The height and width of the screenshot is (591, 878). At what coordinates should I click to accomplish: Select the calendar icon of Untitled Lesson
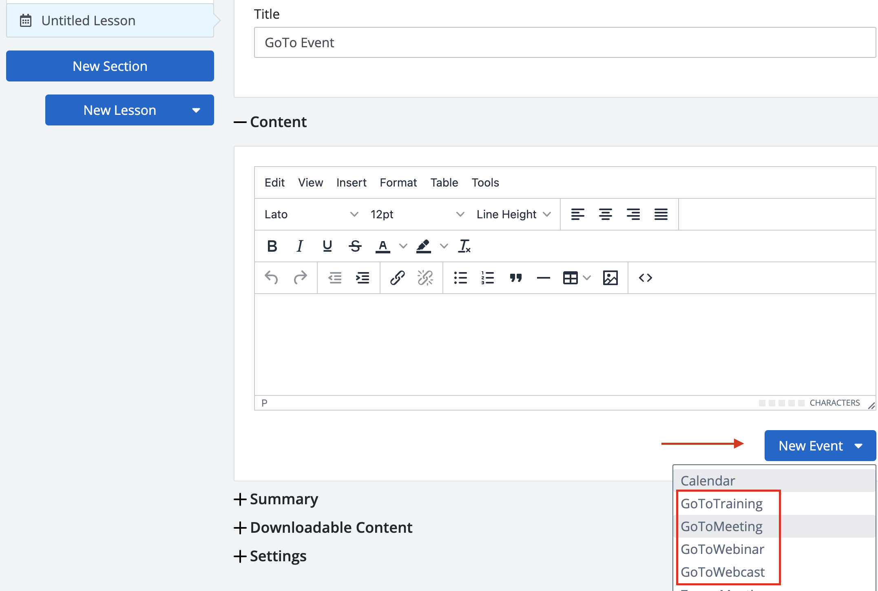(x=26, y=20)
